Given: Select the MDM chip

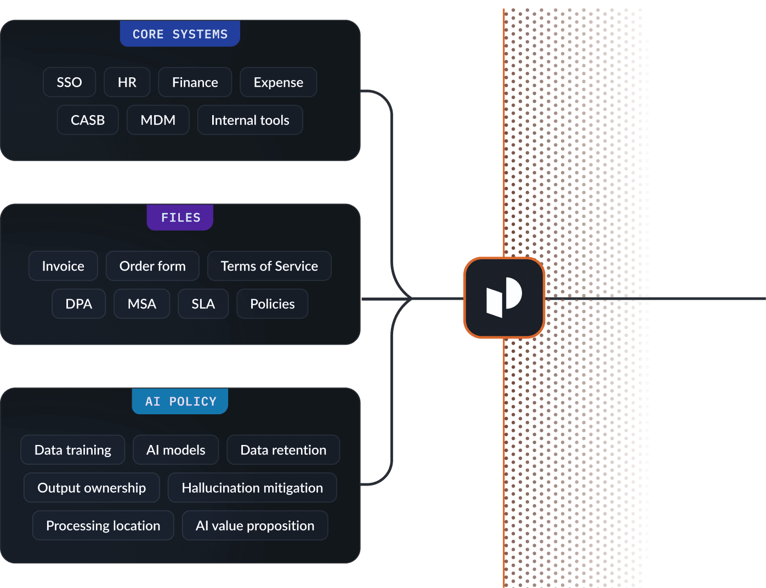Looking at the screenshot, I should tap(158, 120).
